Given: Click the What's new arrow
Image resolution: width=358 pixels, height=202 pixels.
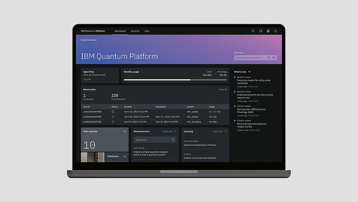Looking at the screenshot, I should 249,72.
